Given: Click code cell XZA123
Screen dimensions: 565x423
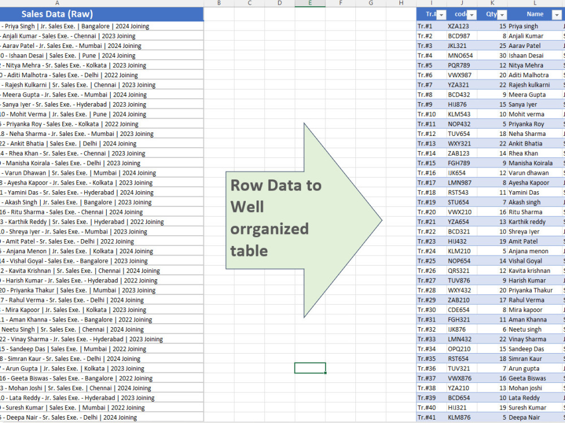Looking at the screenshot, I should pos(462,27).
